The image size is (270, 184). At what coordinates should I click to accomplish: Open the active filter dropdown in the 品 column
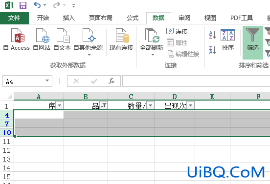pos(104,105)
